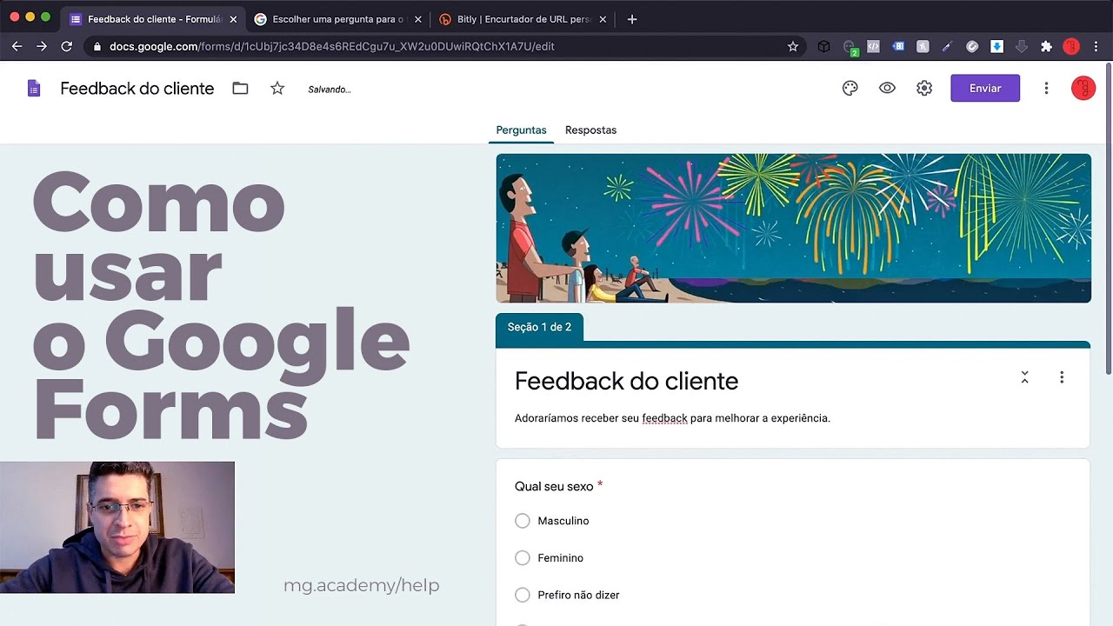Click the fireworks header image
The image size is (1113, 626).
pos(793,229)
